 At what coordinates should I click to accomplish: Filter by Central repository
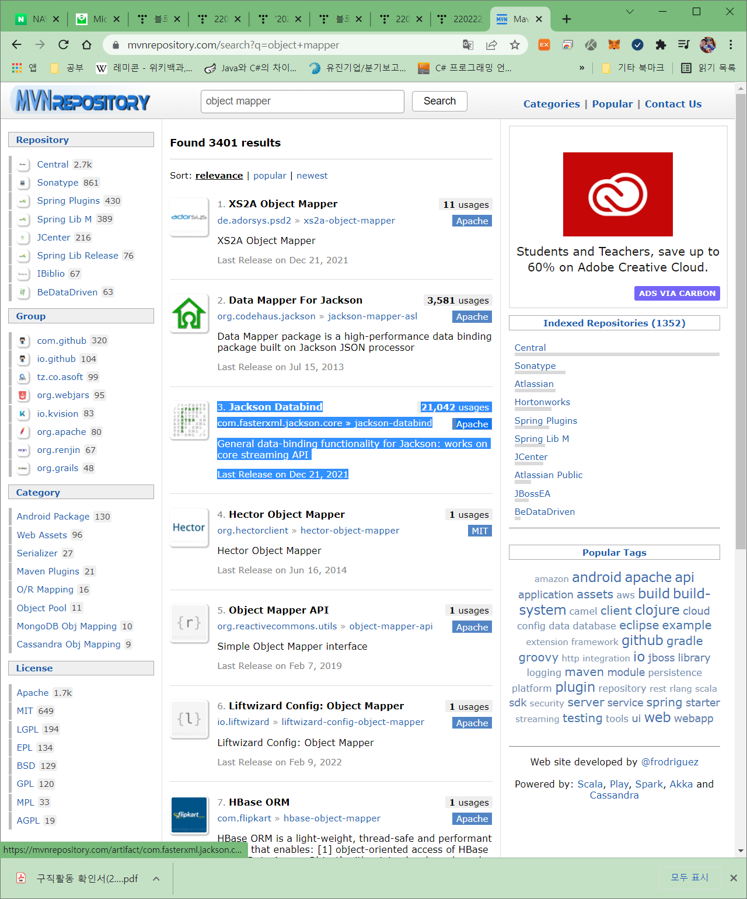tap(53, 165)
